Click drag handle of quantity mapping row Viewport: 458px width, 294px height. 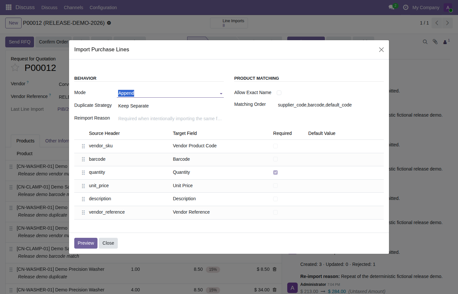(x=83, y=172)
